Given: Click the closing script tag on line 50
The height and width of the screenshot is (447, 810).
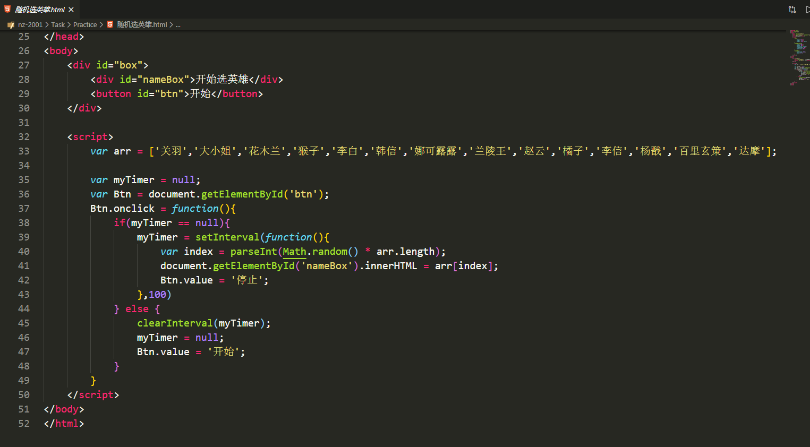Looking at the screenshot, I should click(x=93, y=395).
